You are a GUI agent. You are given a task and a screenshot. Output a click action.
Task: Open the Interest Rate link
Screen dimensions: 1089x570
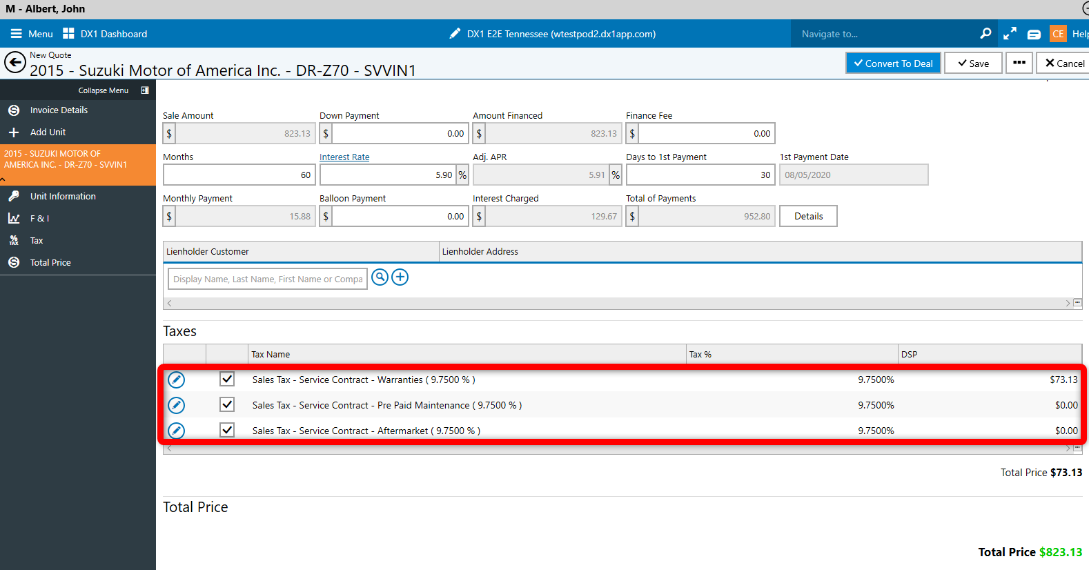pyautogui.click(x=344, y=157)
